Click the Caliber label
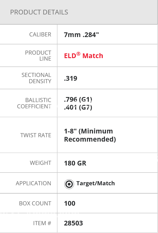This screenshot has width=158, height=233. (x=40, y=35)
